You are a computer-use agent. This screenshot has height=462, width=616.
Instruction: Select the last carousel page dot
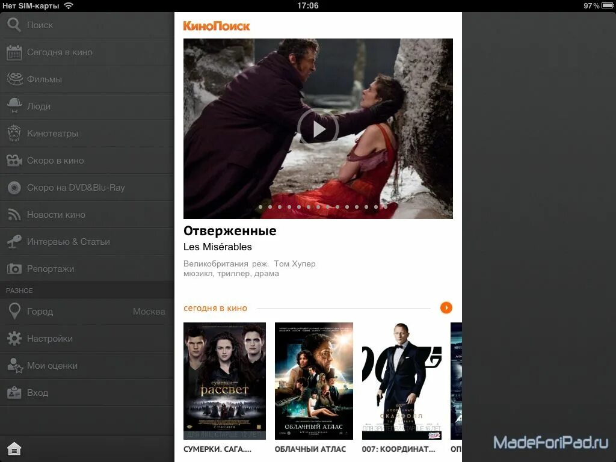click(x=386, y=207)
